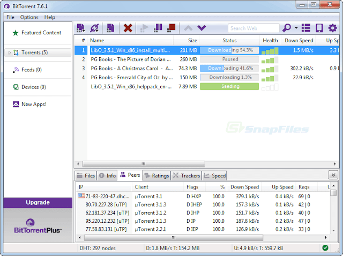Collapse detail pane with double-chevron button
This screenshot has width=343, height=256.
click(333, 175)
